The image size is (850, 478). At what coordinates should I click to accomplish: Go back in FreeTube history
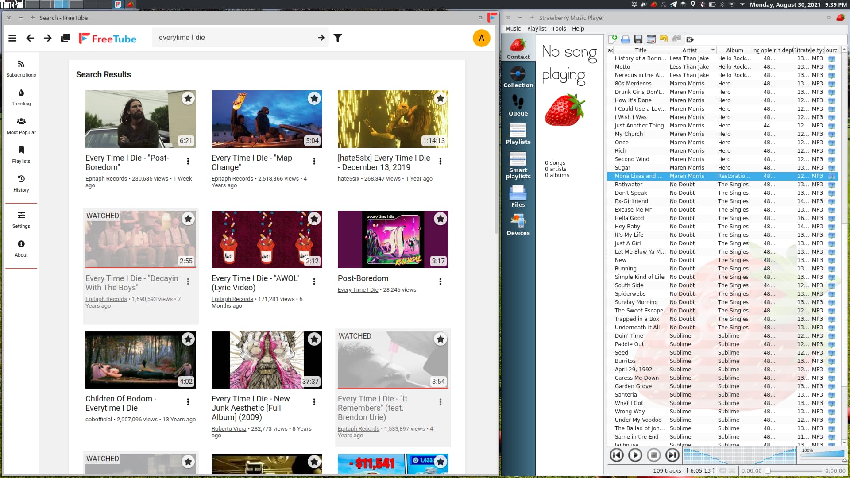(x=30, y=38)
